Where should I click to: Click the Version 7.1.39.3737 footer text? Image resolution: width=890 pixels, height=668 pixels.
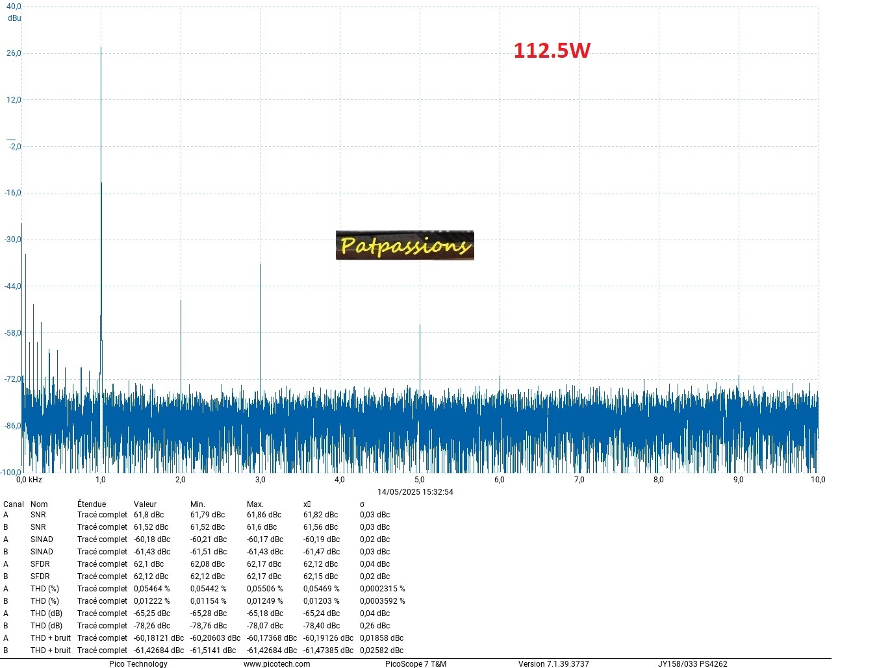[553, 663]
